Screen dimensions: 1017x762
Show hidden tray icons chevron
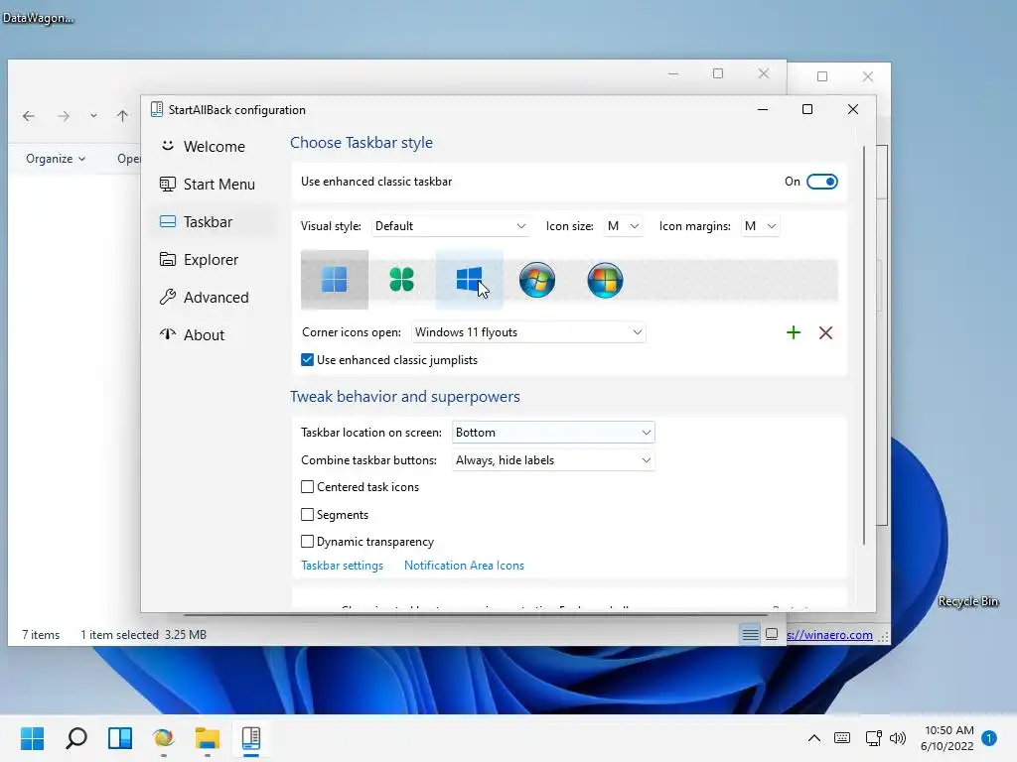tap(814, 738)
